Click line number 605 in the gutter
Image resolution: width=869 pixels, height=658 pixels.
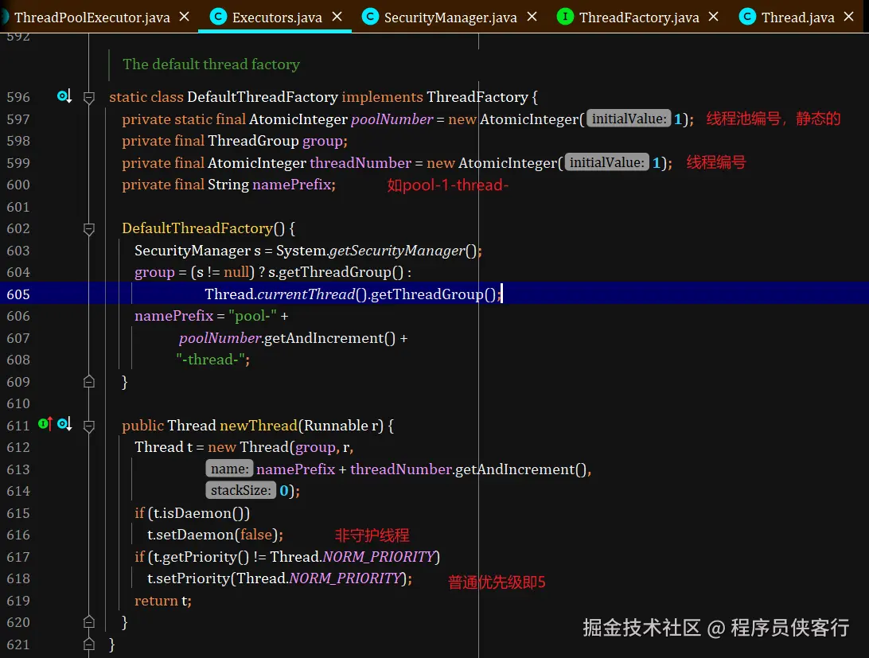pos(18,294)
